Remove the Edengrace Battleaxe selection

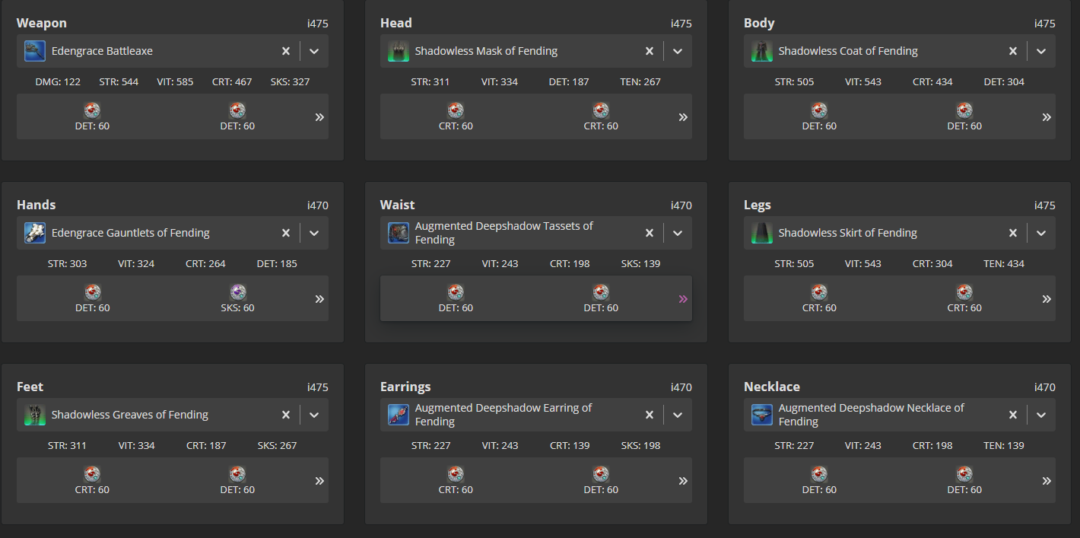click(286, 51)
